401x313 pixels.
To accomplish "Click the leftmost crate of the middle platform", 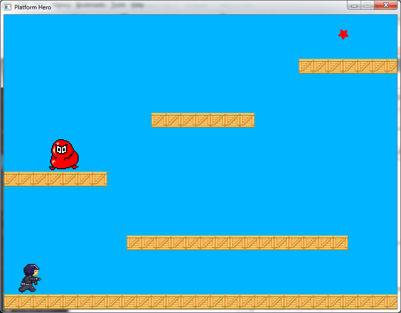I will pyautogui.click(x=159, y=120).
